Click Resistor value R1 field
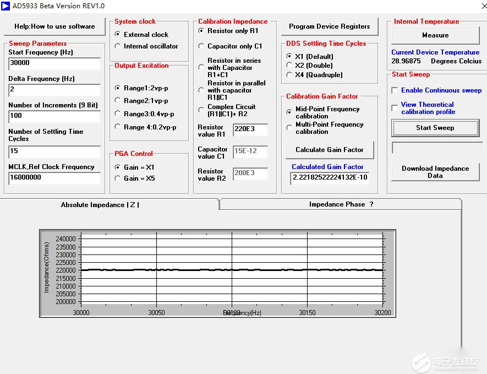The height and width of the screenshot is (374, 487). pyautogui.click(x=250, y=129)
